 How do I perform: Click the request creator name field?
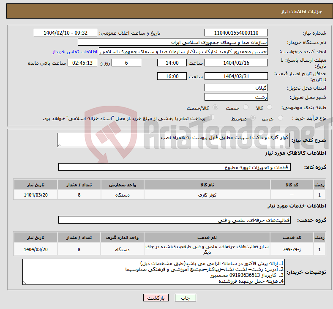pyautogui.click(x=183, y=52)
